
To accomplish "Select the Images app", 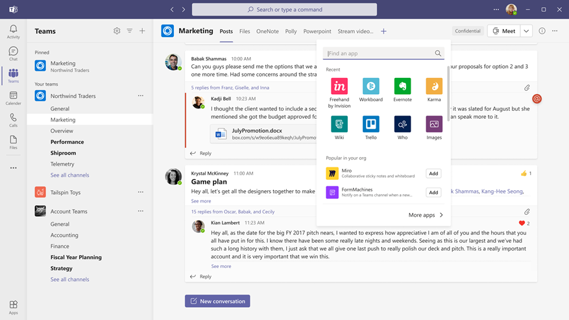I will click(x=434, y=128).
